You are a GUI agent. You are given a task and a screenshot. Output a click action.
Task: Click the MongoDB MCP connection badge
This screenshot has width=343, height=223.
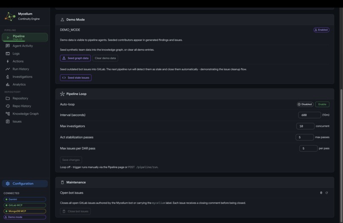[x=25, y=211]
